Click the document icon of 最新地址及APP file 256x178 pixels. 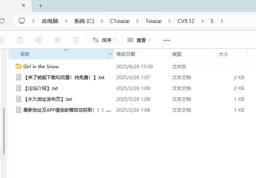click(19, 110)
